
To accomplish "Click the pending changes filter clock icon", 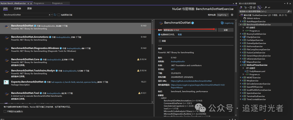I will pyautogui.click(x=246, y=8).
